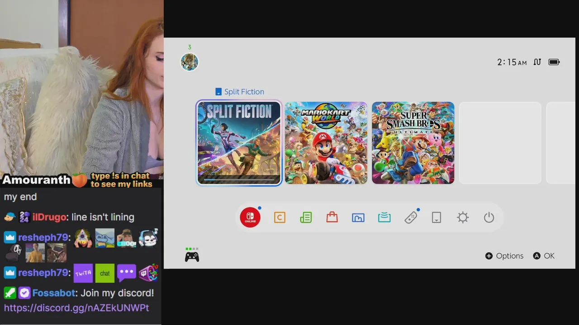Click the speech bubble emote in chat
579x325 pixels.
point(127,273)
